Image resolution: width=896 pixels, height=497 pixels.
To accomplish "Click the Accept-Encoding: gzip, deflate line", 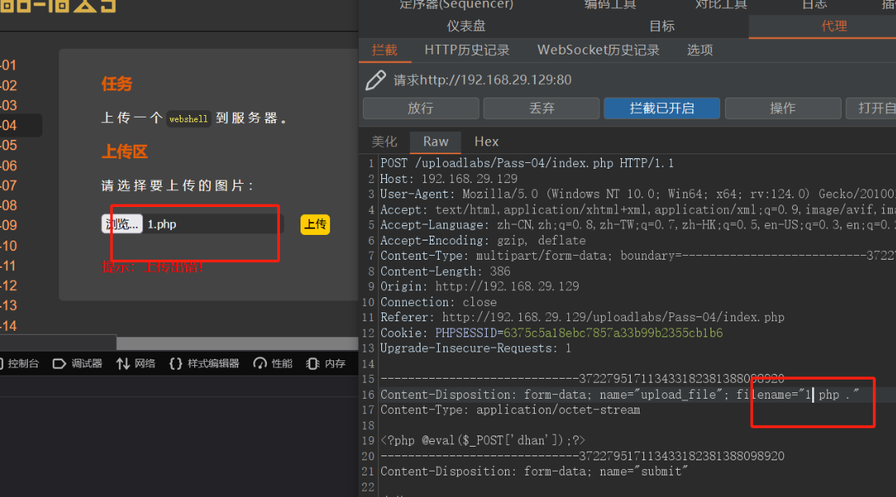I will click(x=483, y=241).
